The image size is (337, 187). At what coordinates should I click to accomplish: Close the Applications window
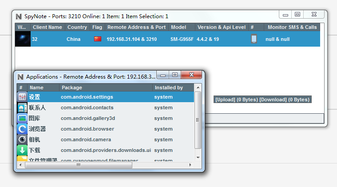[191, 75]
